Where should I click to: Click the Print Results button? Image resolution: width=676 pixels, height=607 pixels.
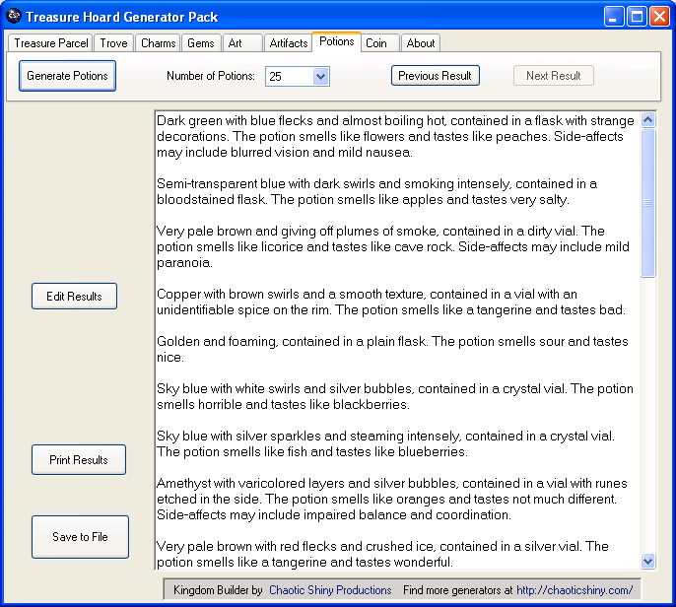(79, 459)
